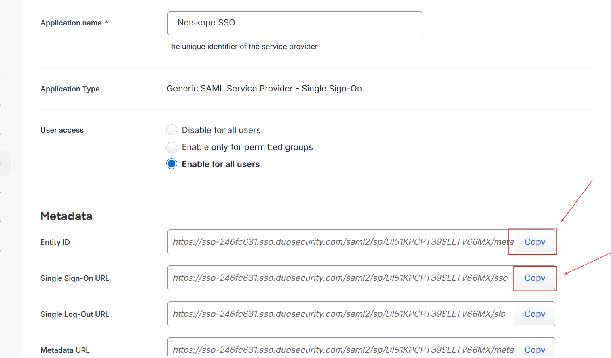Click the Metadata URL text field
This screenshot has height=358, width=611.
[x=341, y=348]
